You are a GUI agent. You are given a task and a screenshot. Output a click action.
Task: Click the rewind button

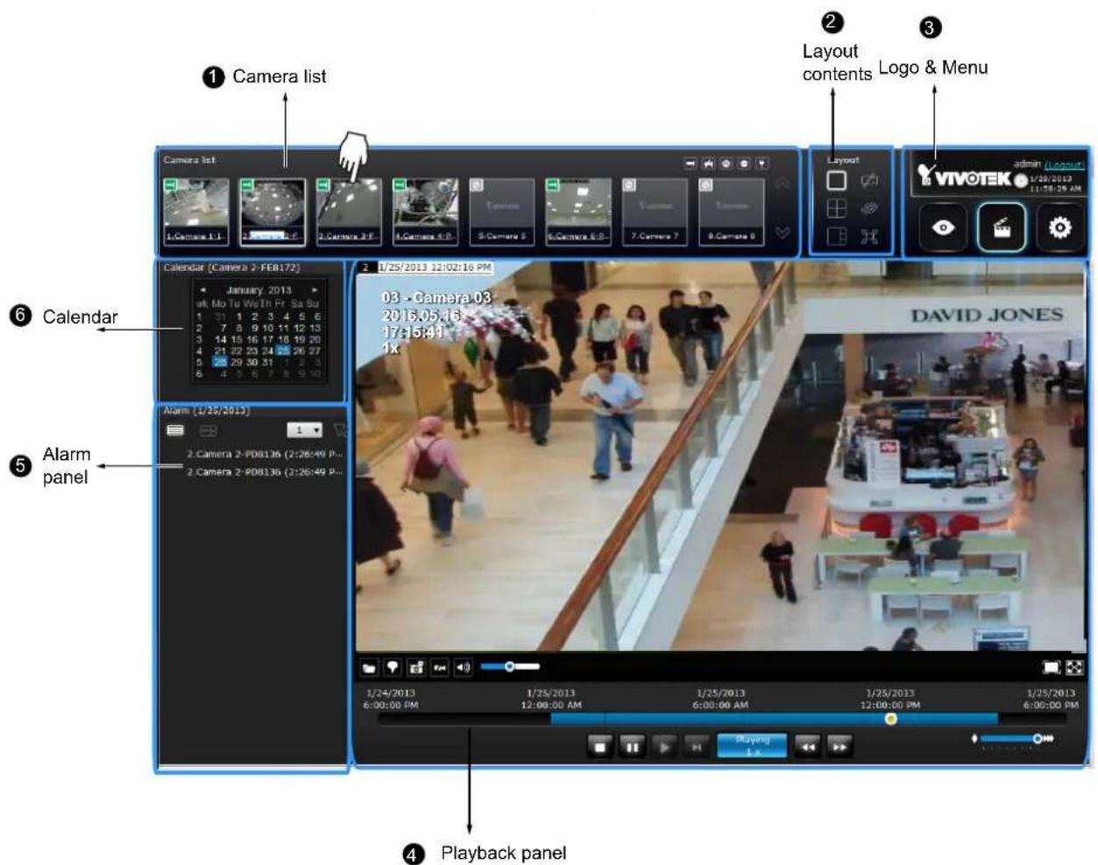click(x=807, y=748)
